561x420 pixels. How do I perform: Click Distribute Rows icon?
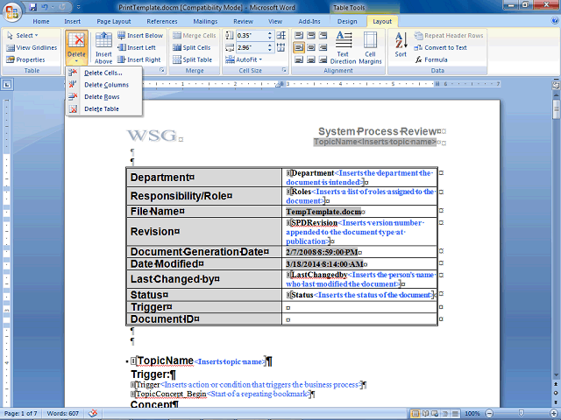[281, 35]
